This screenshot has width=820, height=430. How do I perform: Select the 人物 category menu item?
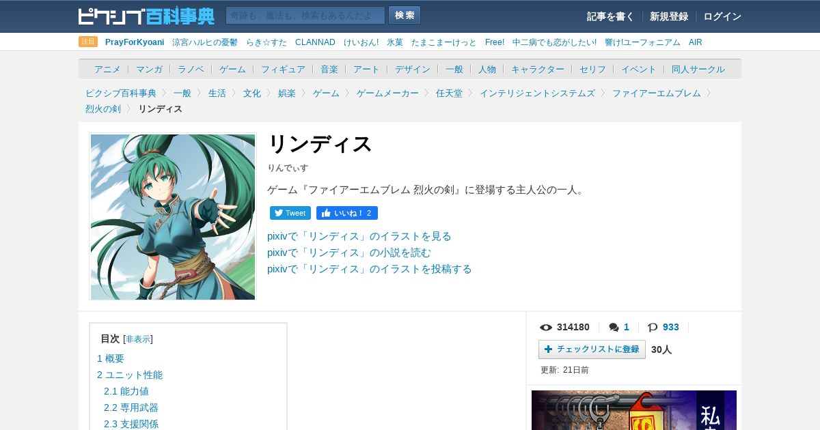(x=487, y=69)
